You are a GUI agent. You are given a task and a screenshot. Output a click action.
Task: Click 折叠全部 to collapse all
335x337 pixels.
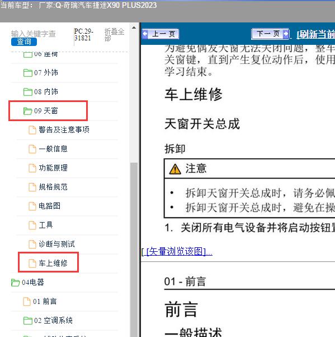(114, 35)
